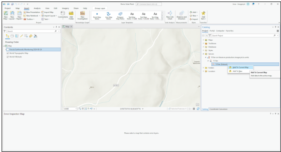Click the Command Search box
This screenshot has width=281, height=152.
tap(149, 4)
